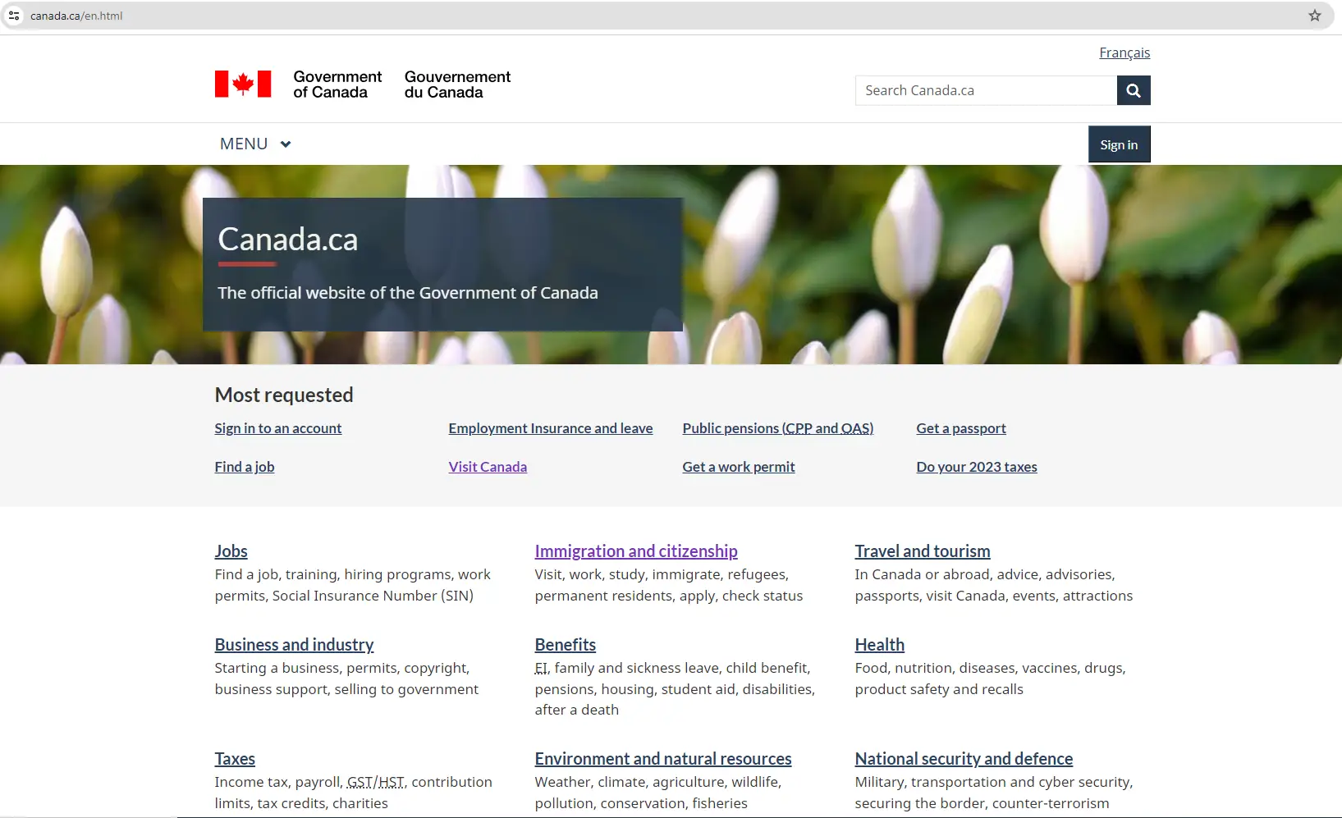Open Do your 2023 taxes link

click(x=977, y=467)
